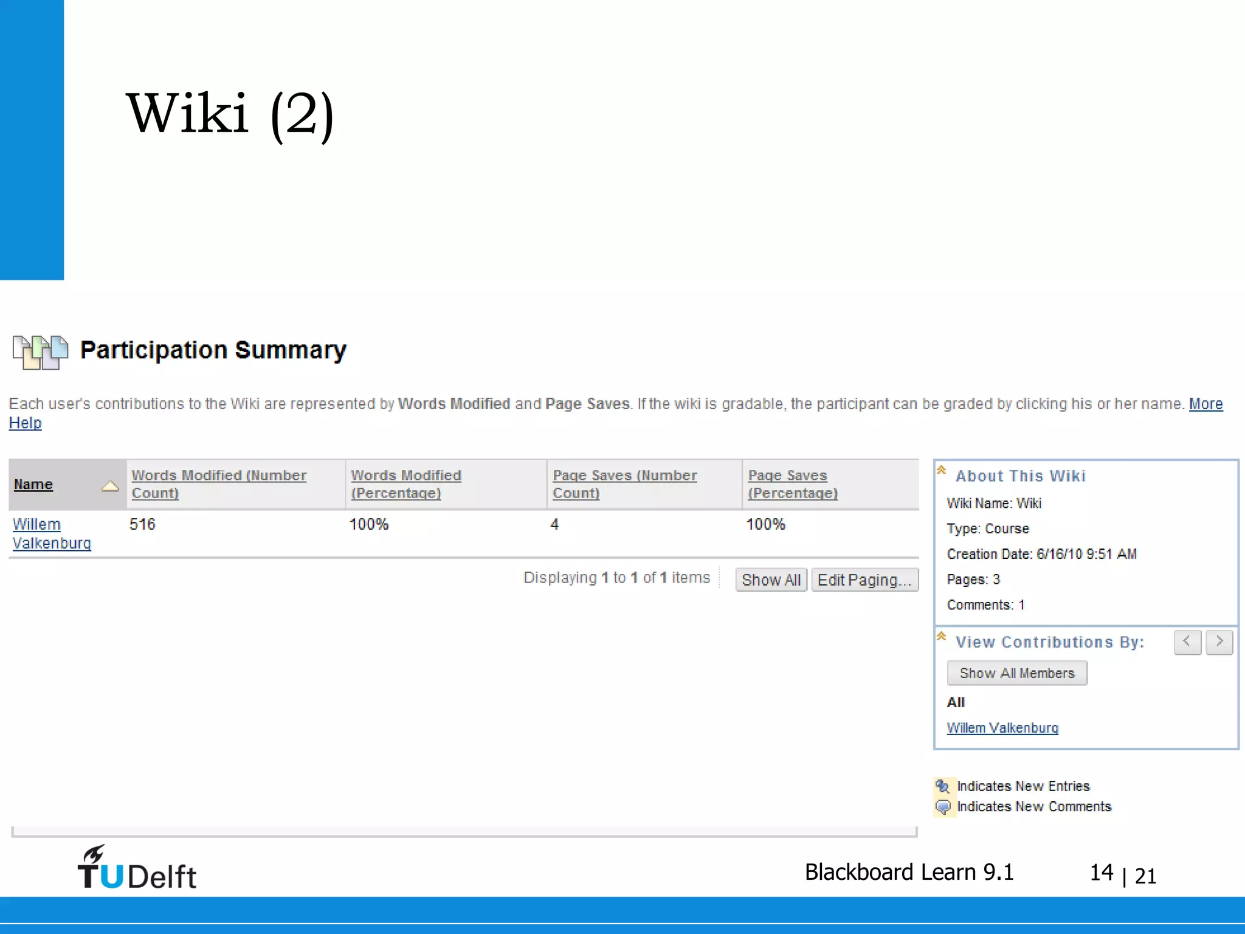Select Willem Valkenburg in contributions list
This screenshot has height=934, width=1245.
point(1002,728)
